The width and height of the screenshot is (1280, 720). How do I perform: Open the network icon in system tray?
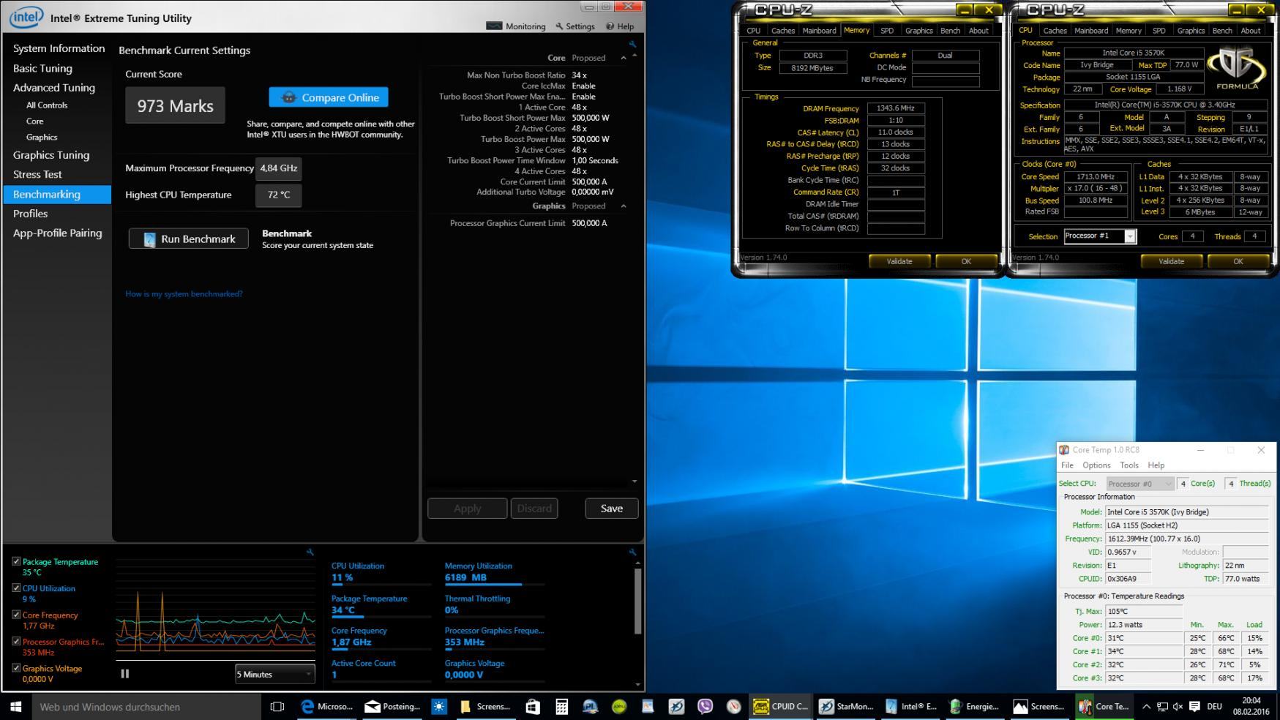[x=1162, y=707]
